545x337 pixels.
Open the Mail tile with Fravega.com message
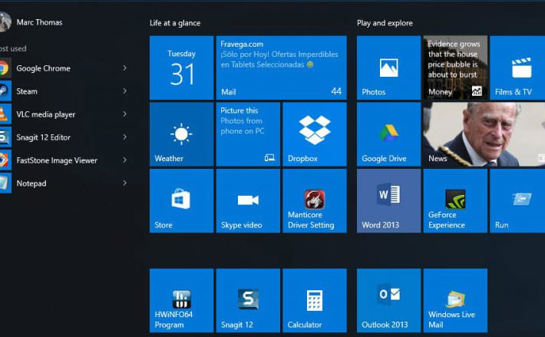(281, 68)
